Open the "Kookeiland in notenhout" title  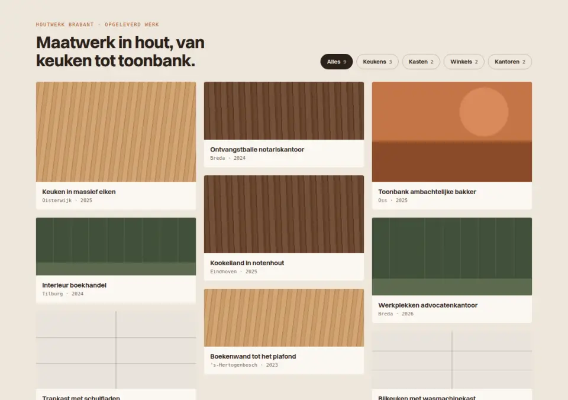(247, 263)
